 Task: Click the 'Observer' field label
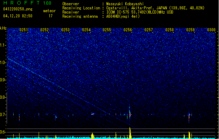71,4
